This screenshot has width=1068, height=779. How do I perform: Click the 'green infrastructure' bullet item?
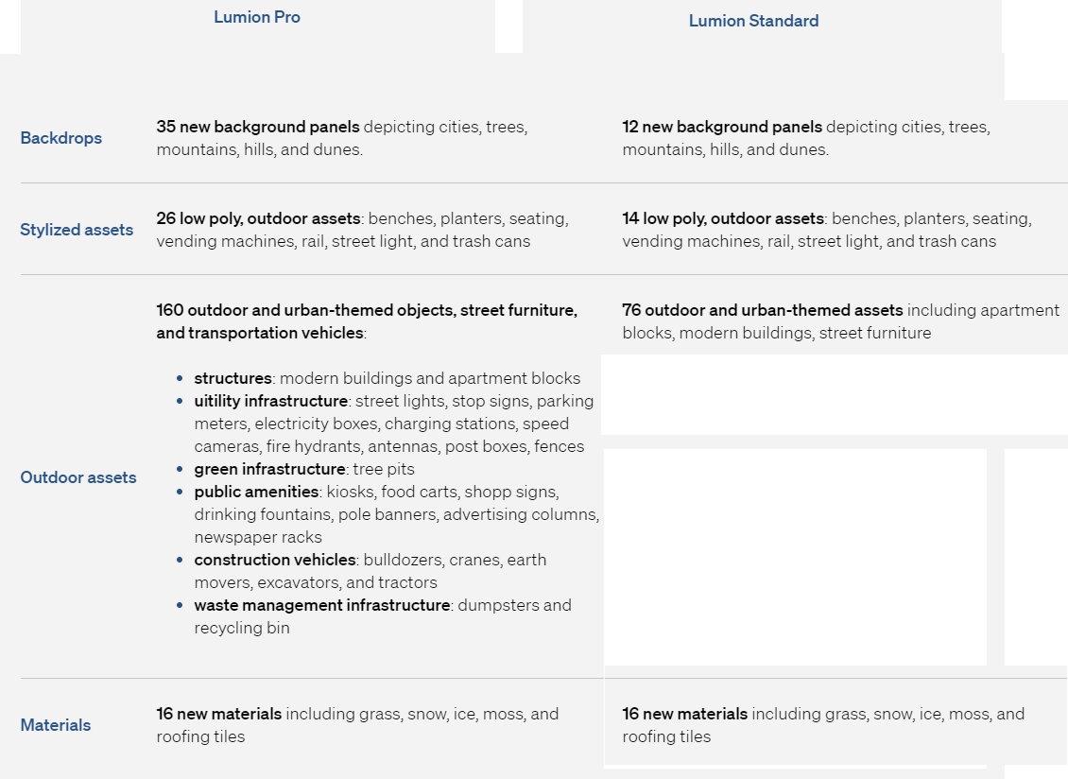[x=269, y=469]
